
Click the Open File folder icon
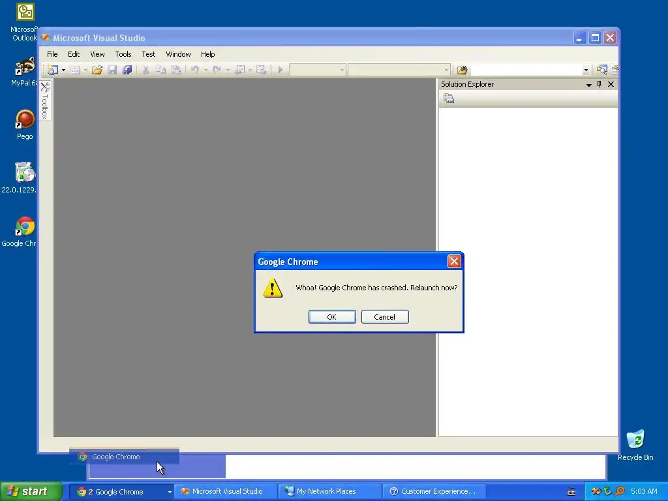[x=97, y=70]
